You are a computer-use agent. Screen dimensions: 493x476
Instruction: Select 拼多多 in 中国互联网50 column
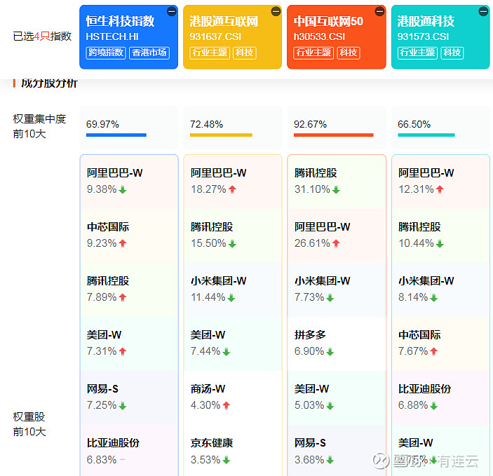tap(310, 335)
